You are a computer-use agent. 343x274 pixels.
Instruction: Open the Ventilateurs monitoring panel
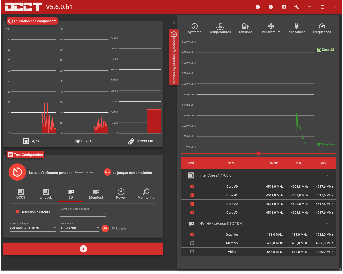(271, 28)
